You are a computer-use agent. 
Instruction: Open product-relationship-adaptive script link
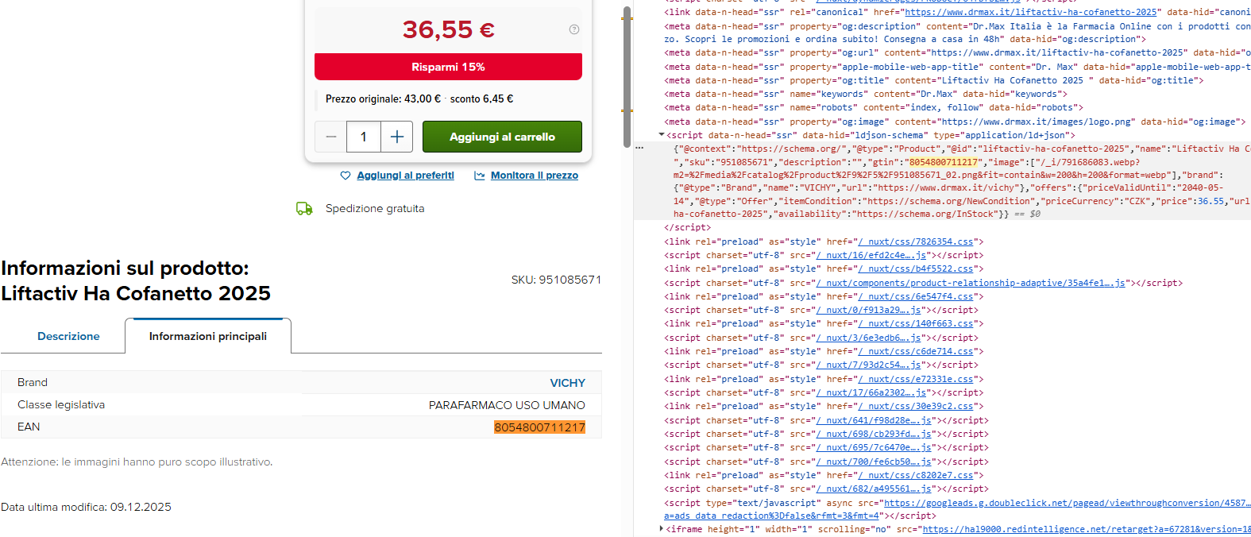971,283
